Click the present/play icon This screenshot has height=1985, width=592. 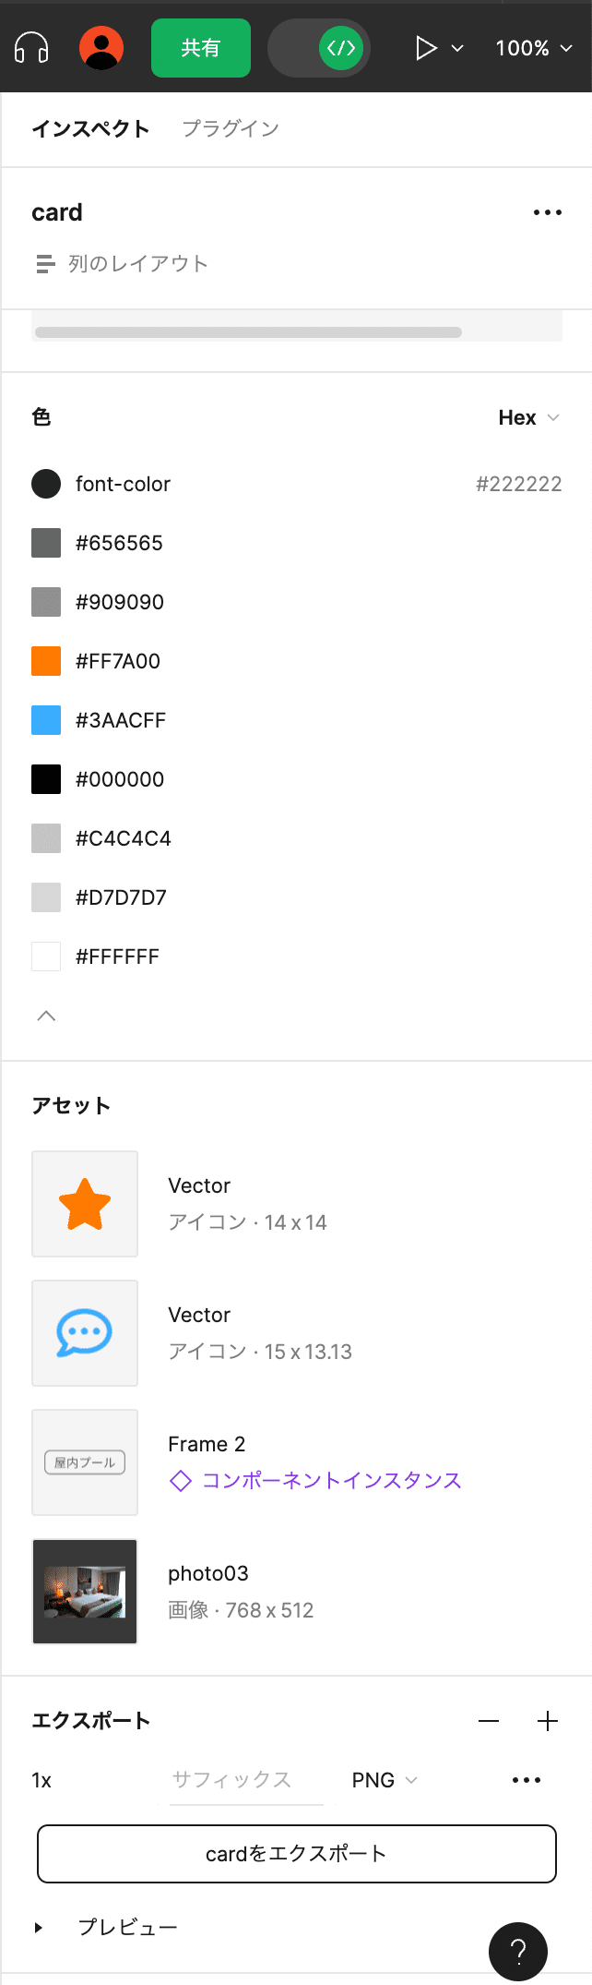(426, 48)
